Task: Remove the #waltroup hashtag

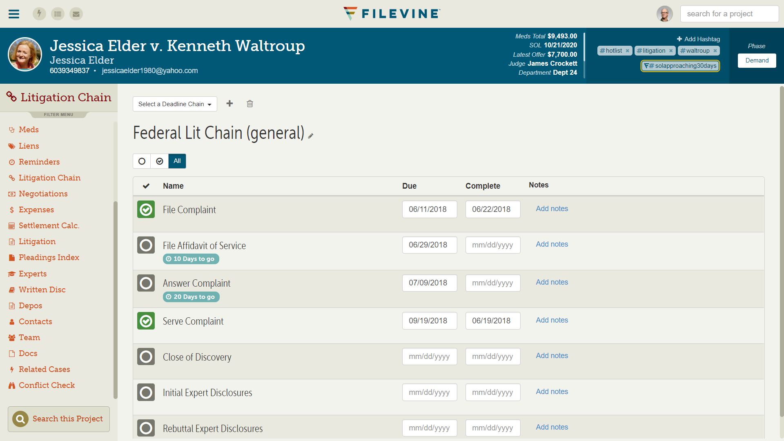Action: pos(715,51)
